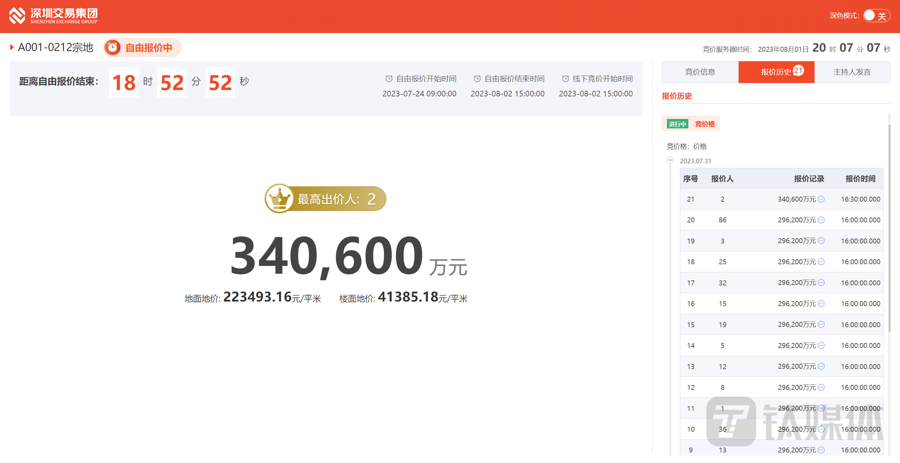Open the detail icon for row 19, bidder 3

coord(821,241)
